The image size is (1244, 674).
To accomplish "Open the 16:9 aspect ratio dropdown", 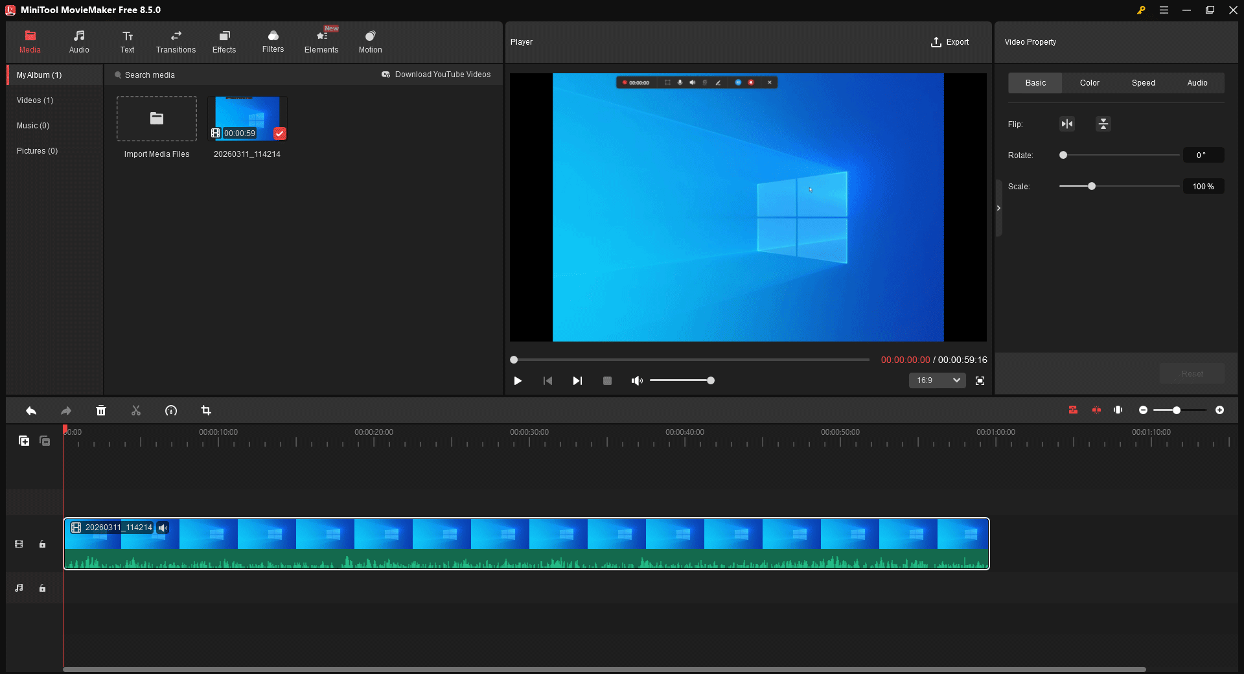I will [937, 380].
